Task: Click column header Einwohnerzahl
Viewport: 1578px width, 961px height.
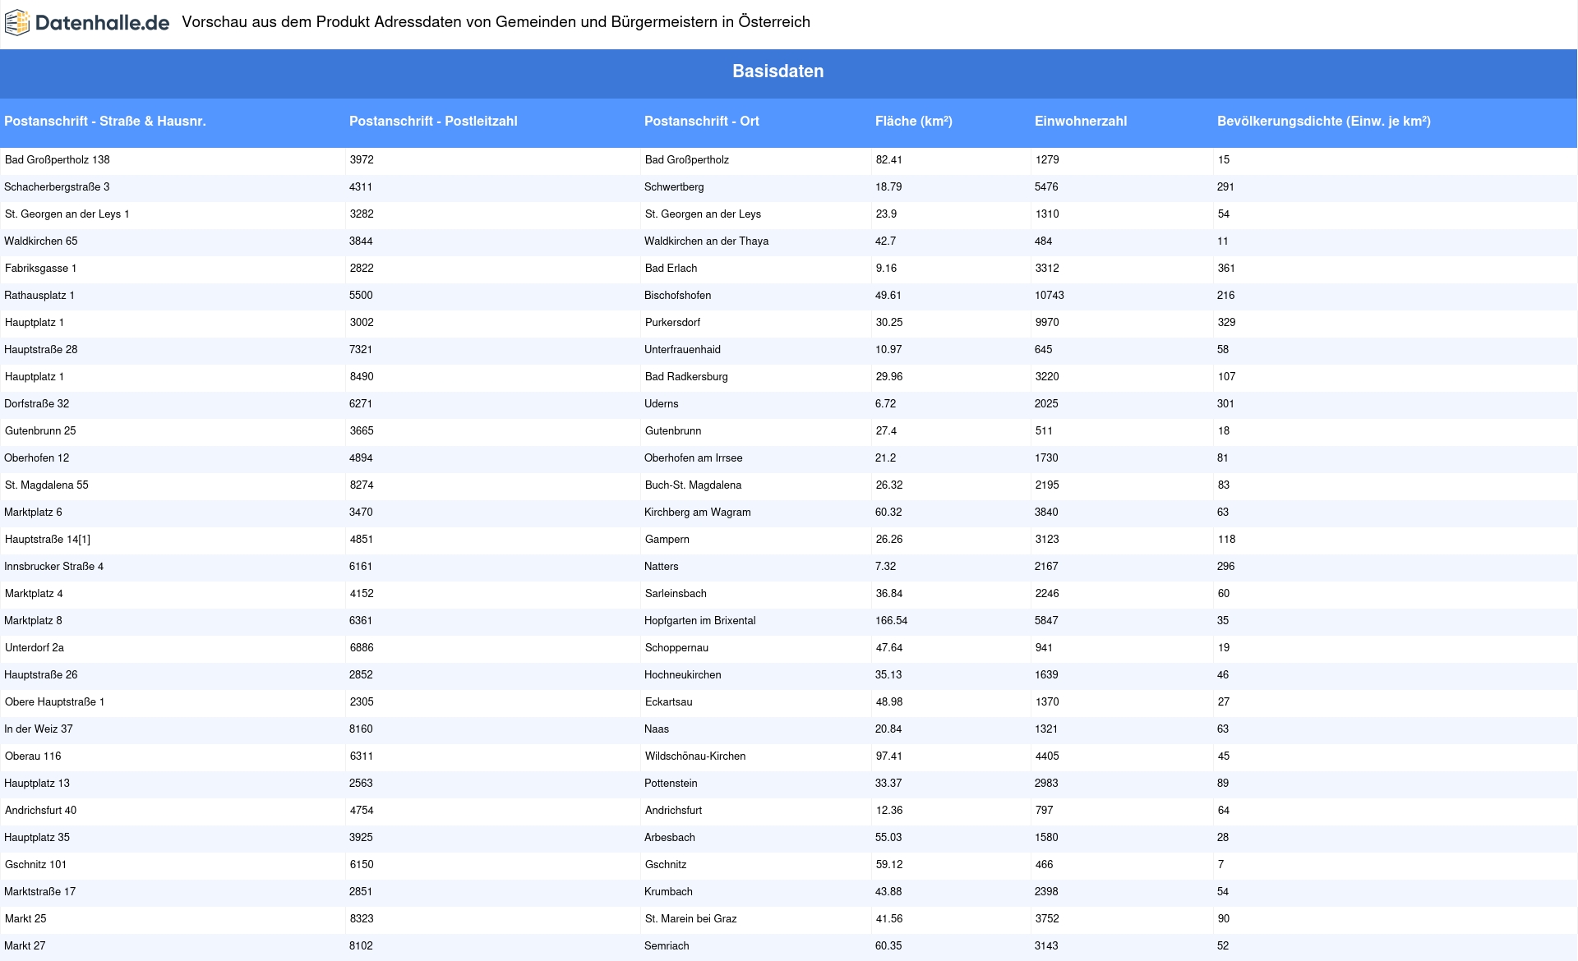Action: point(1081,122)
